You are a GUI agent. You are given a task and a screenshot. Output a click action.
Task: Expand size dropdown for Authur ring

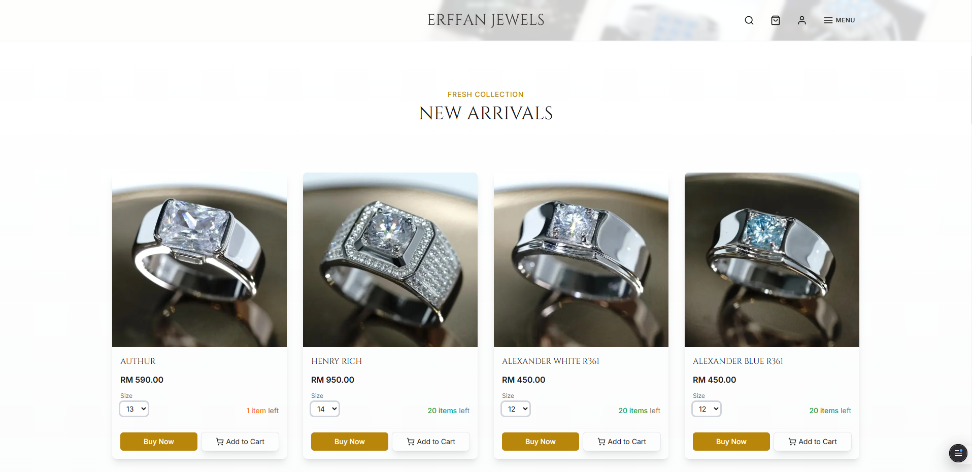tap(134, 409)
